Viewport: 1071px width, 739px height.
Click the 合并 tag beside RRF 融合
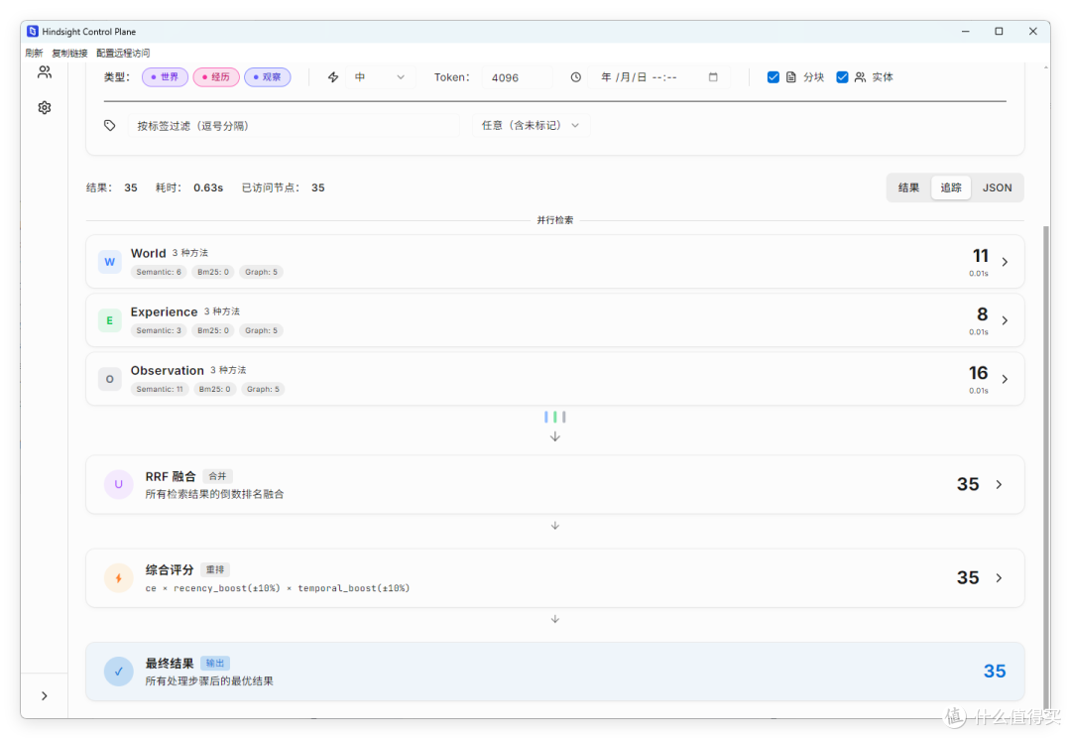[217, 476]
